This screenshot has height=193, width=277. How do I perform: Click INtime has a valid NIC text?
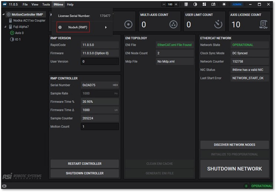248,70
